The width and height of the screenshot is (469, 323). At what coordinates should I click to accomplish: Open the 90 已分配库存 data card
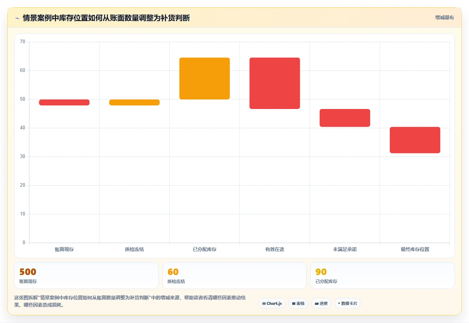(382, 275)
